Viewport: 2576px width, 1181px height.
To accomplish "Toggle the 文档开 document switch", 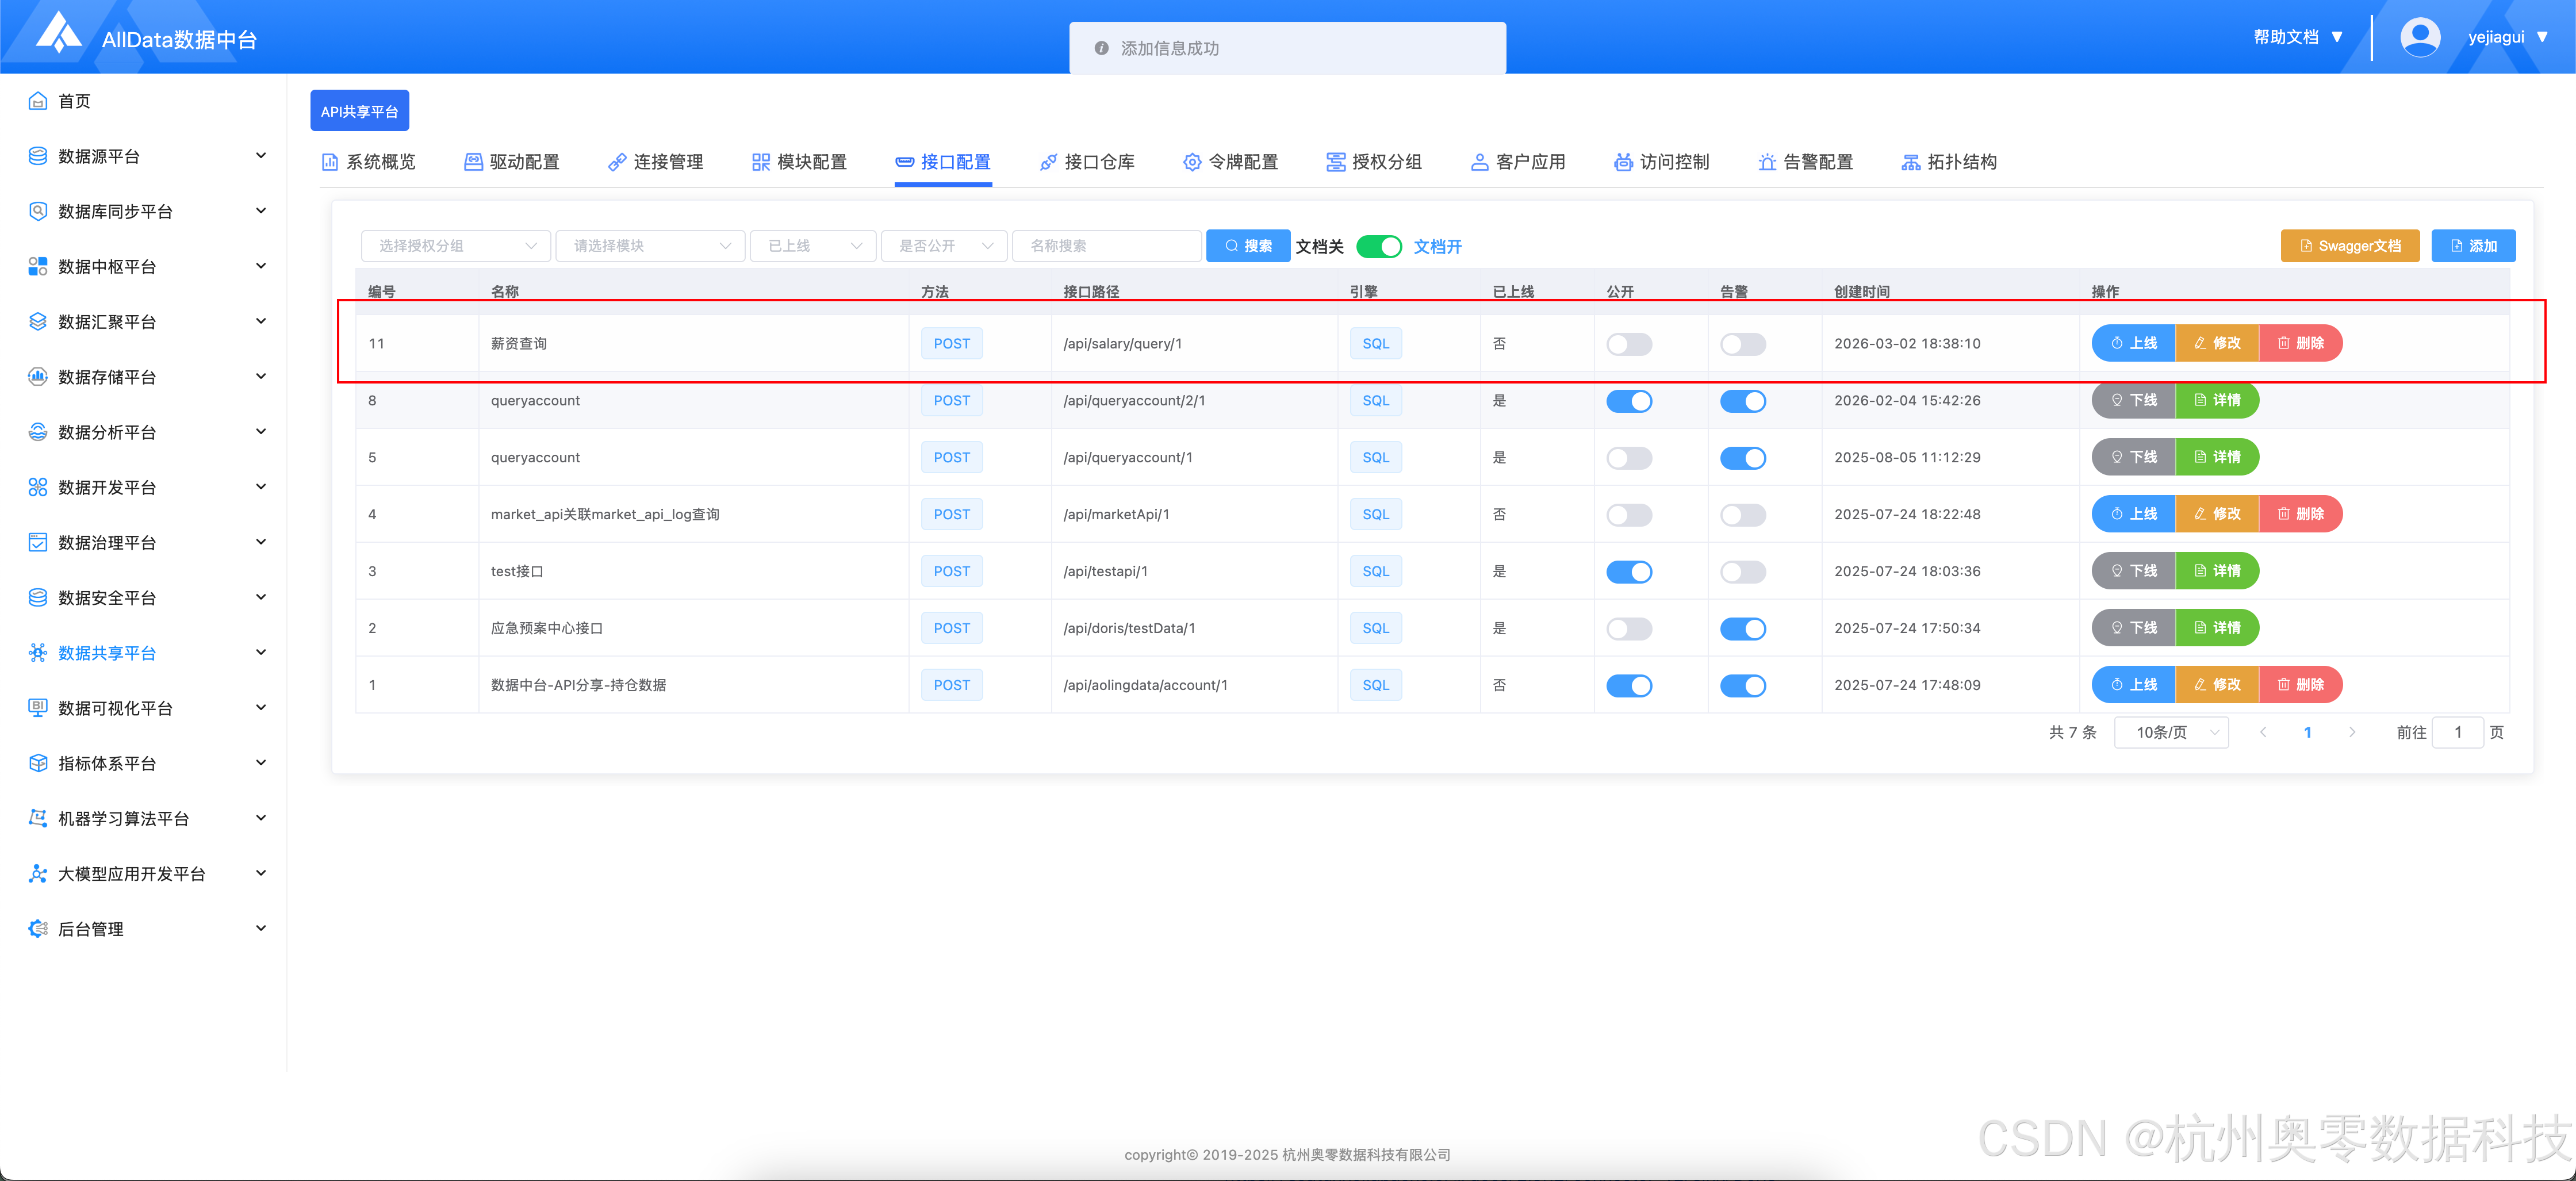I will (1379, 246).
